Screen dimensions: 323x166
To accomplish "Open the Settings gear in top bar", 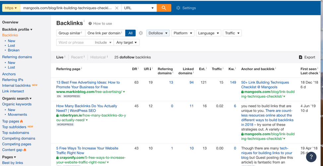I will pyautogui.click(x=186, y=8).
